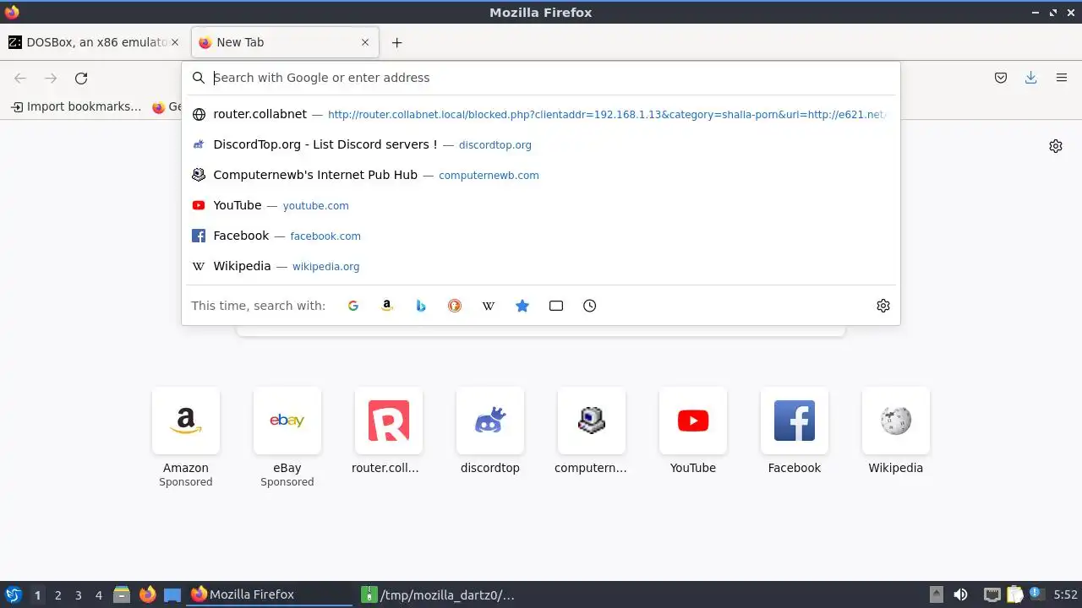
Task: Open the router.collabnet suggestion row
Action: point(541,114)
